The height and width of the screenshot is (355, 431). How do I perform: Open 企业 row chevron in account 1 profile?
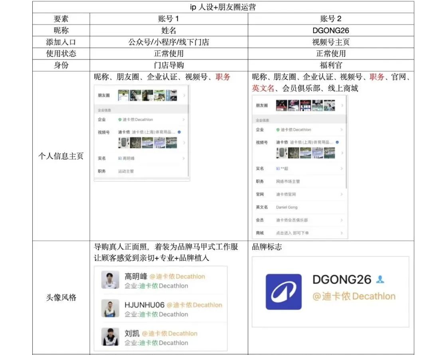(184, 120)
